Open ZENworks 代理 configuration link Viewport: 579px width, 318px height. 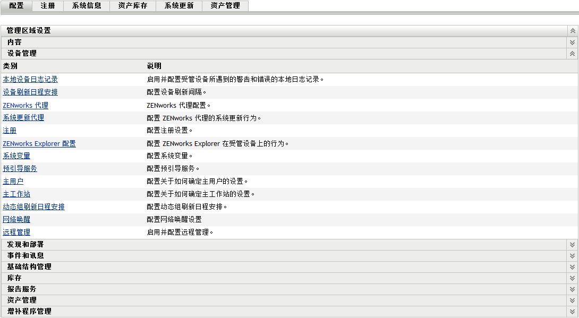25,105
